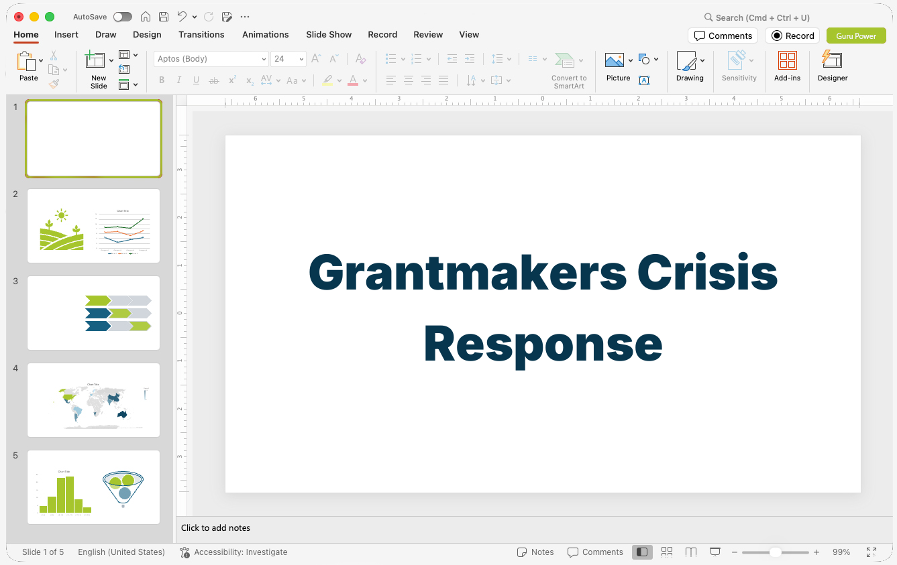Open the Drawing tools icon
897x565 pixels.
(x=686, y=61)
